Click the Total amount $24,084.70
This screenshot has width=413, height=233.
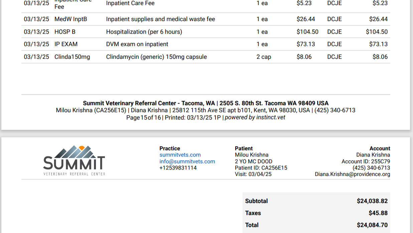[372, 225]
